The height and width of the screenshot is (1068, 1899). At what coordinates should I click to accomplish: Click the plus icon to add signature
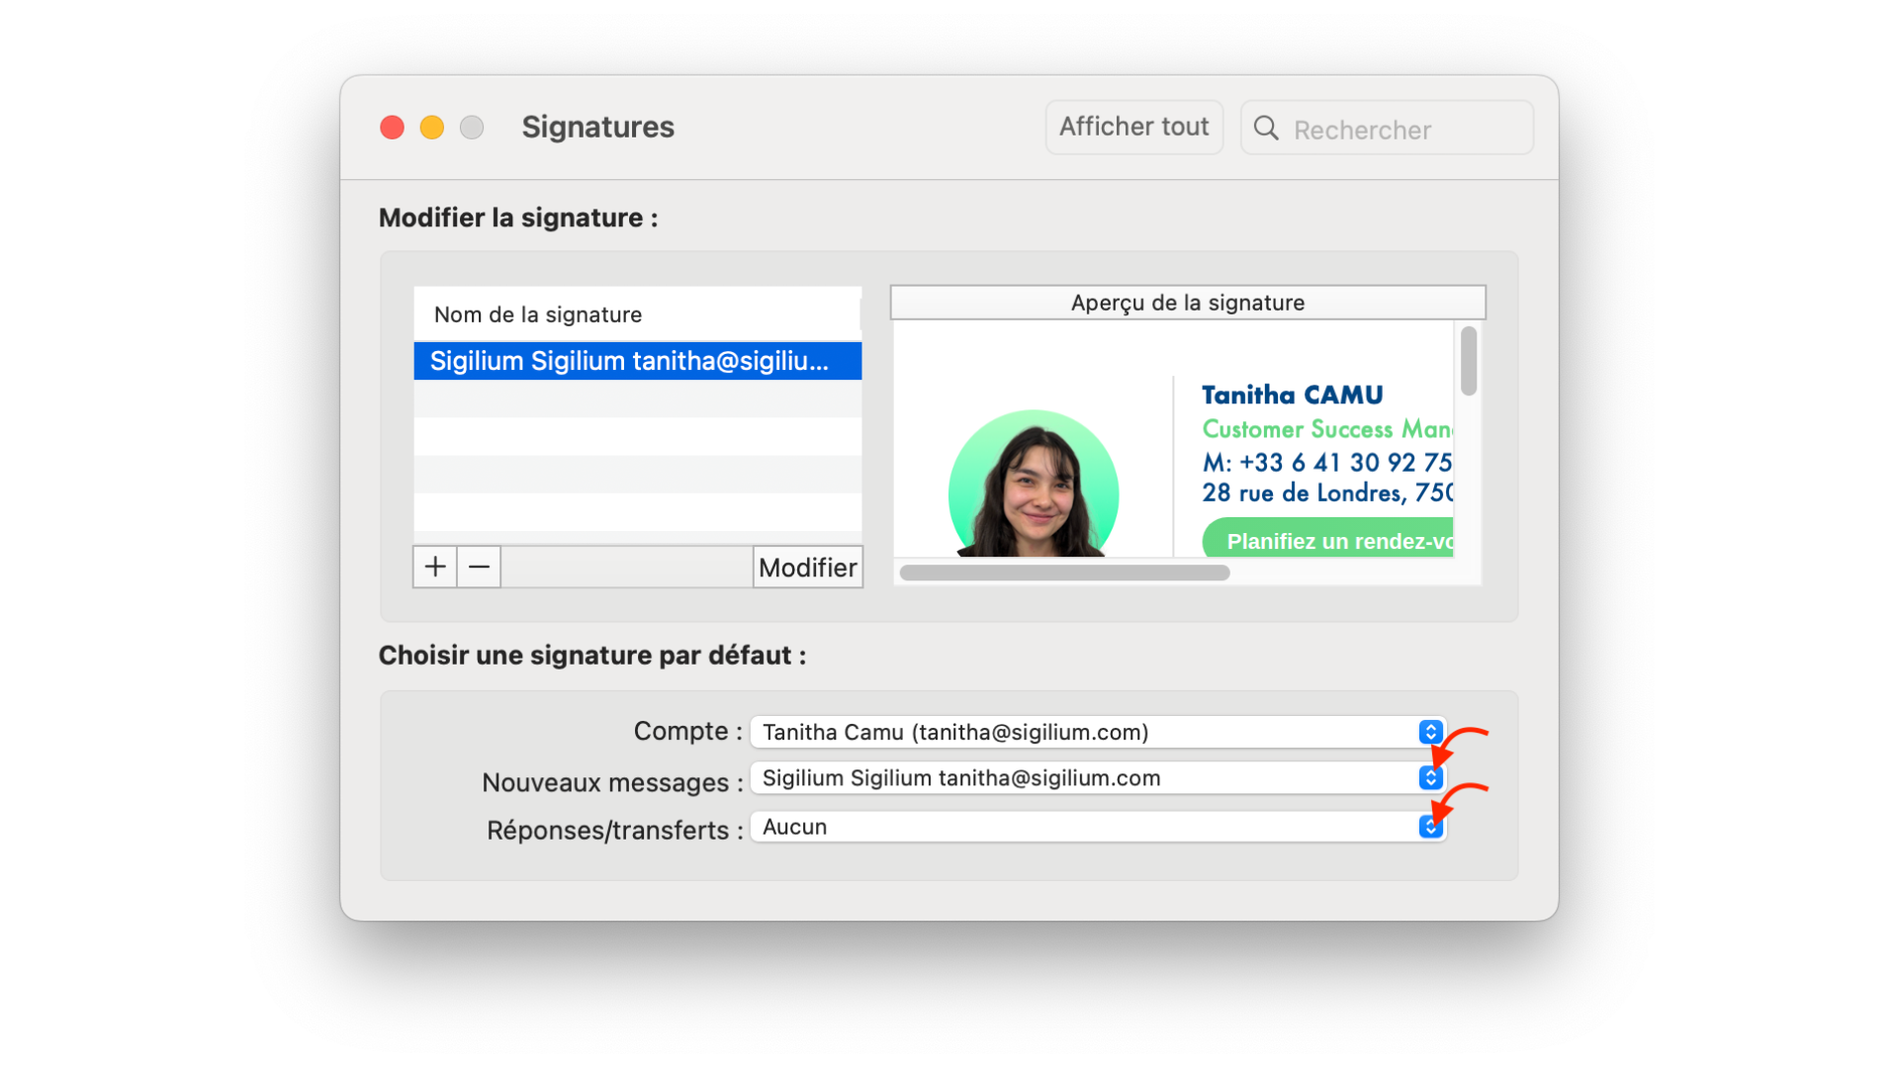435,567
